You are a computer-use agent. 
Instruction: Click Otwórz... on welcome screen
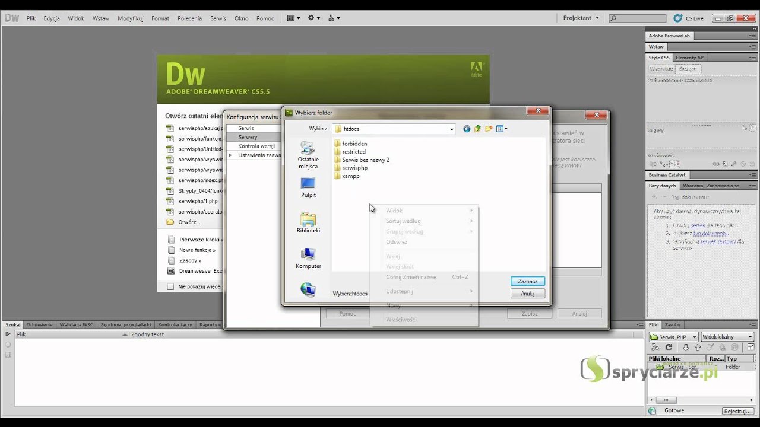pyautogui.click(x=189, y=222)
